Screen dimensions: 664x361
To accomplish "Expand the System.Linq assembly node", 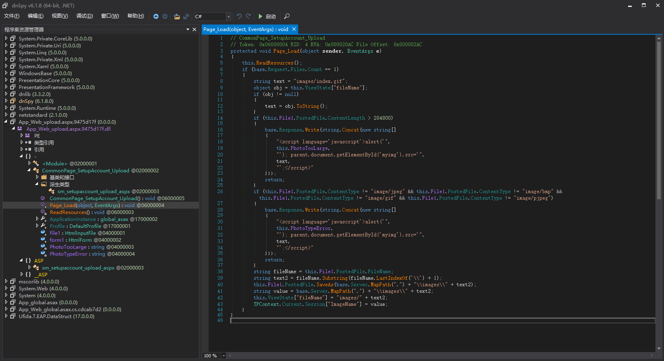I will (6, 52).
